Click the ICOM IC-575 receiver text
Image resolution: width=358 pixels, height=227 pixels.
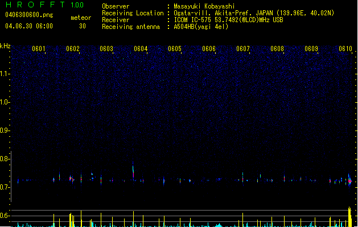coord(228,20)
